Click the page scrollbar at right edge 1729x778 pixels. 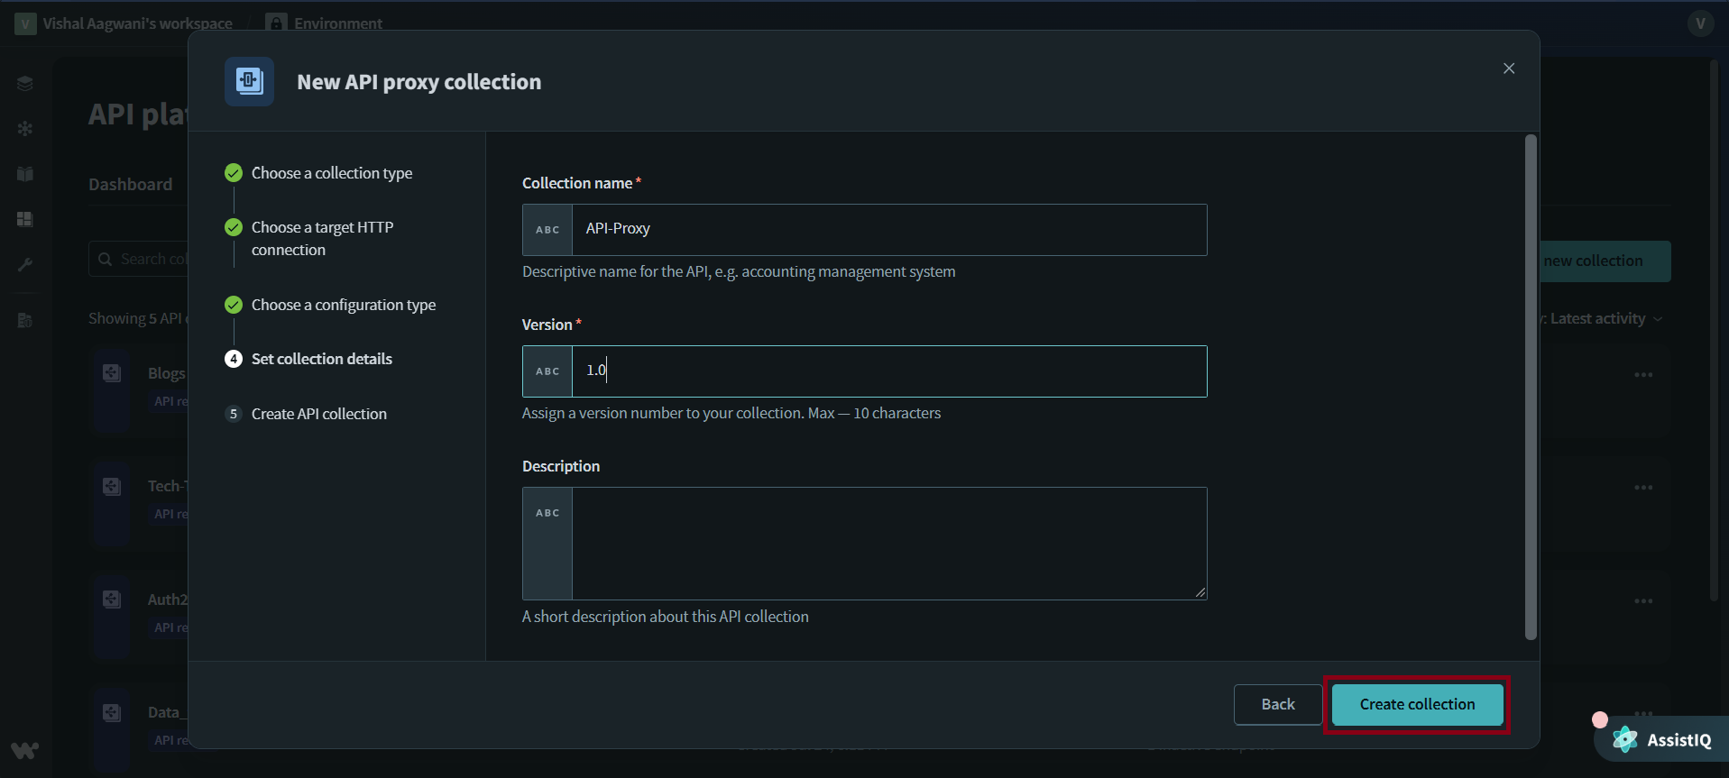point(1714,330)
